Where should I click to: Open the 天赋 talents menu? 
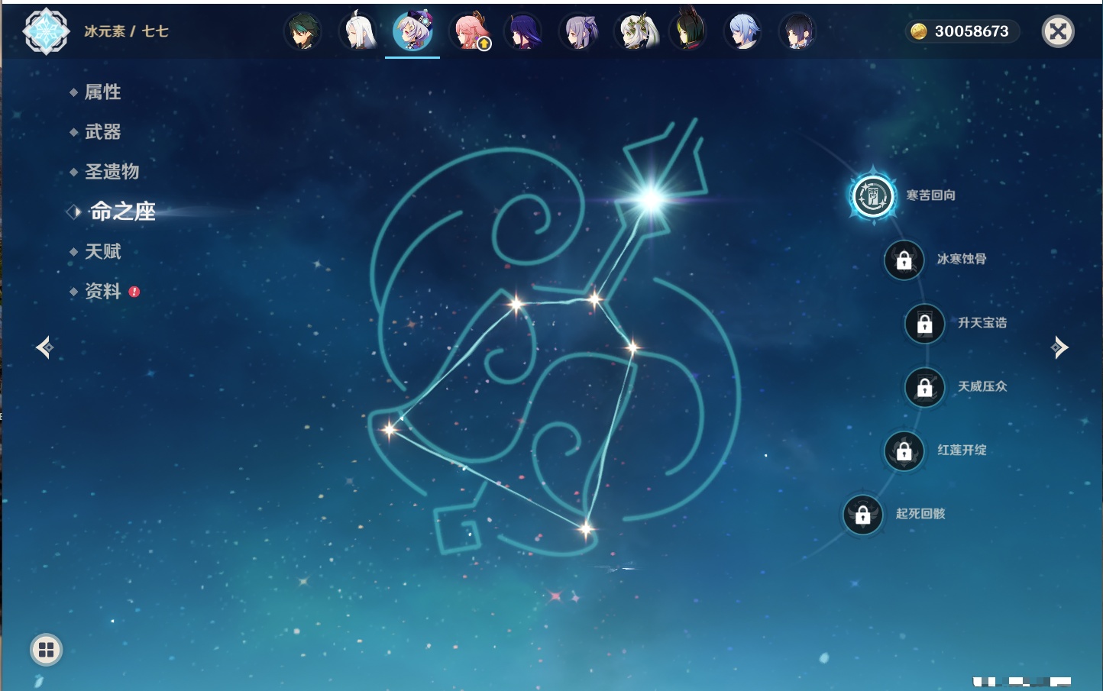(102, 251)
